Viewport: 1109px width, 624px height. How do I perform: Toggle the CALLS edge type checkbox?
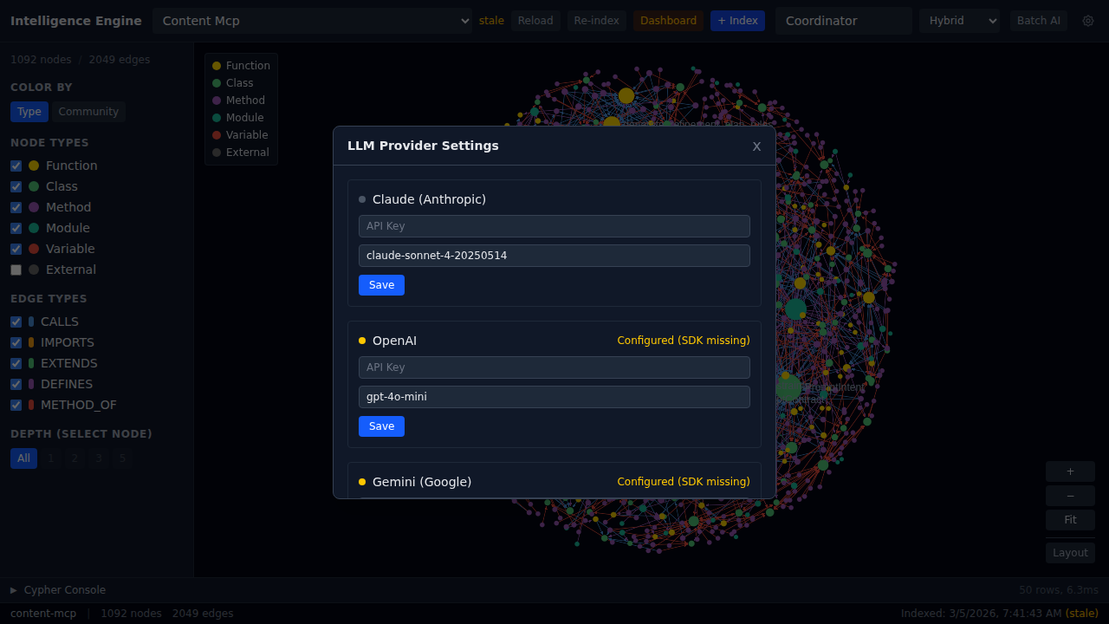pyautogui.click(x=16, y=322)
